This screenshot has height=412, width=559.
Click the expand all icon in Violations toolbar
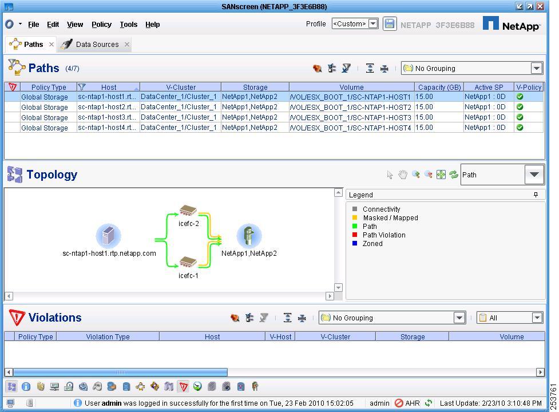click(x=287, y=318)
